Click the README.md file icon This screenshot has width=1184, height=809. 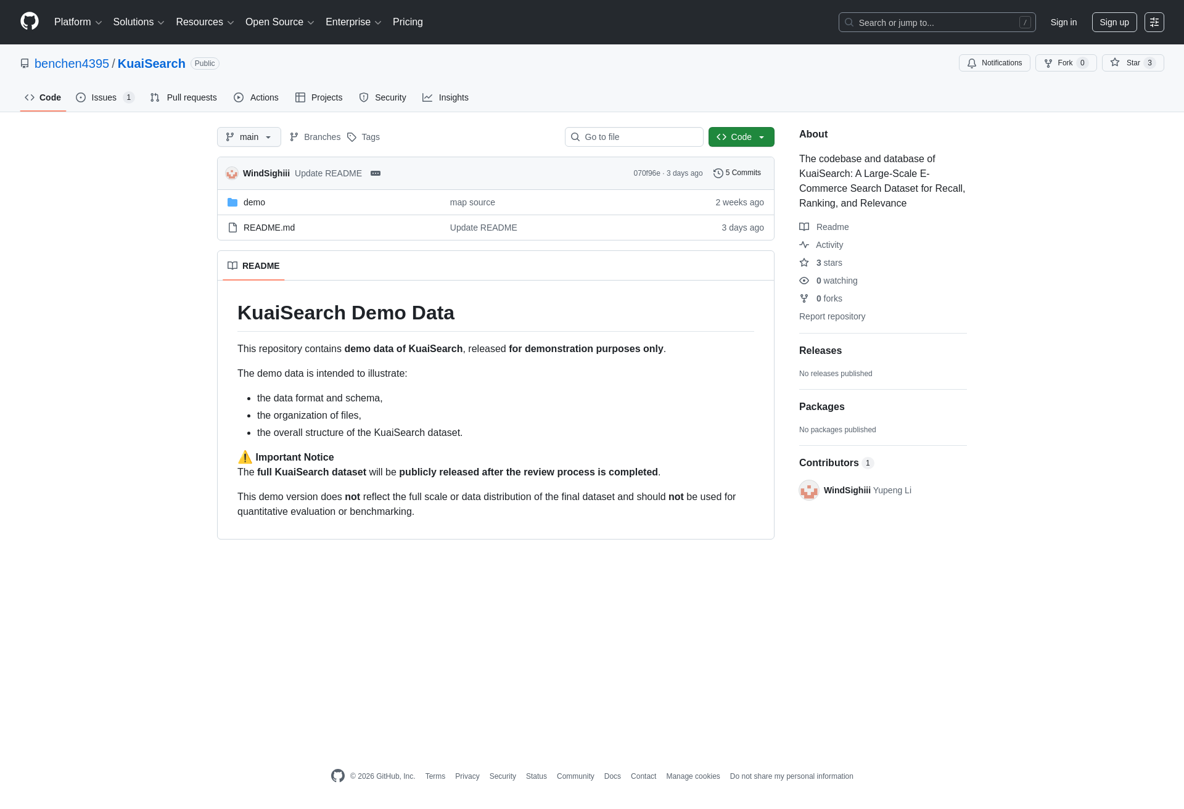point(232,228)
